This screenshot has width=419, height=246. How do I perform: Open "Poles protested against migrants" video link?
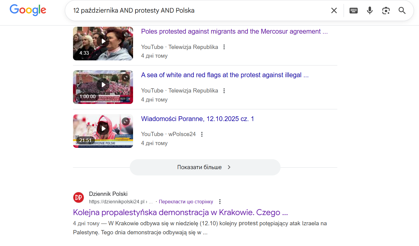[x=234, y=32]
